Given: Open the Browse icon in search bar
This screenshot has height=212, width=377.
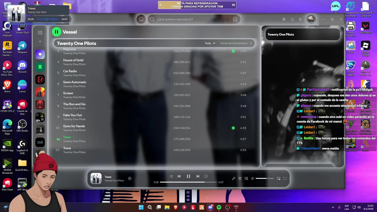Looking at the screenshot, I should coord(235,19).
